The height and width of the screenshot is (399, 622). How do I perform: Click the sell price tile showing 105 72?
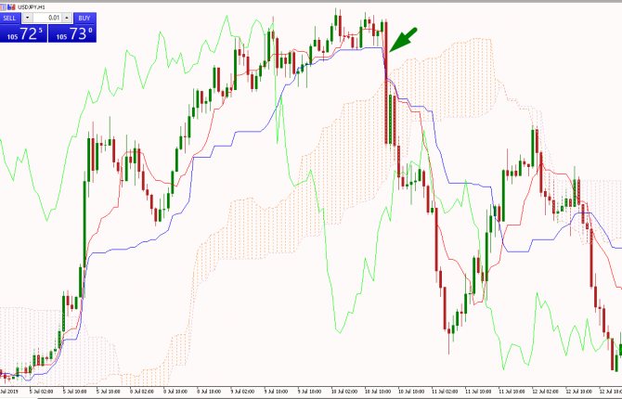(22, 33)
